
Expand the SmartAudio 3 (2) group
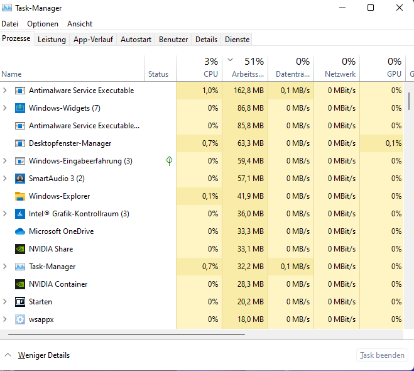click(5, 179)
